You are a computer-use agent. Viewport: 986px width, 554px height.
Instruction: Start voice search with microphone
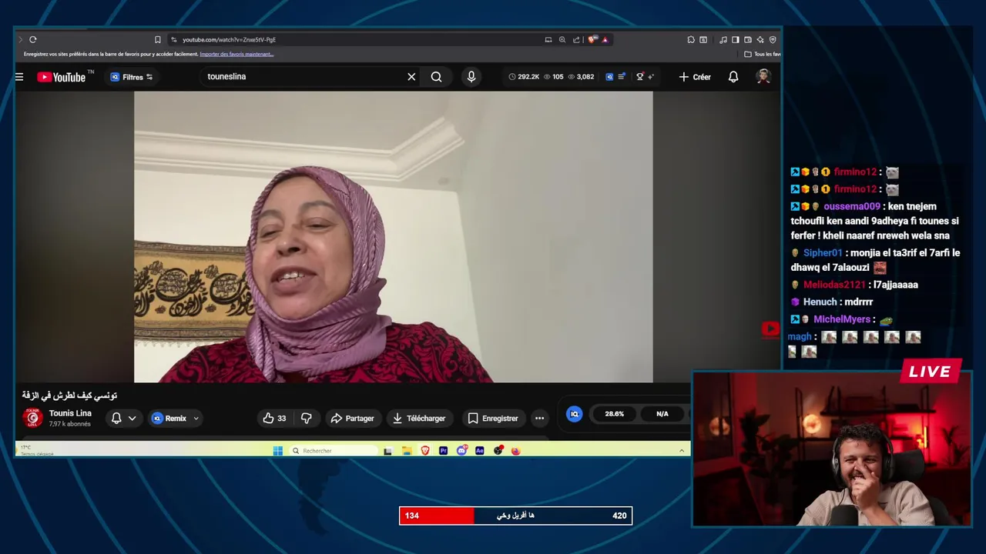click(x=471, y=77)
